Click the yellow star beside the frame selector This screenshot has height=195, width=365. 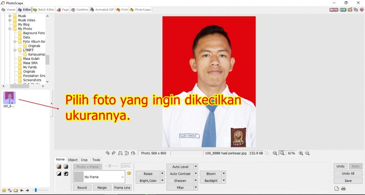(x=129, y=173)
